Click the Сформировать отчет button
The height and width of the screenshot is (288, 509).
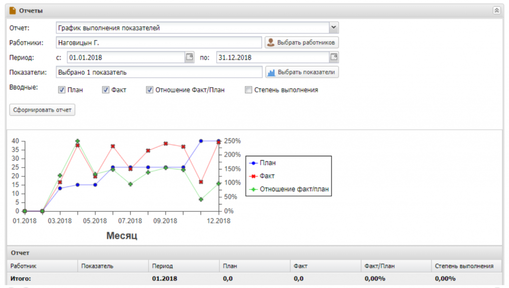coord(42,110)
